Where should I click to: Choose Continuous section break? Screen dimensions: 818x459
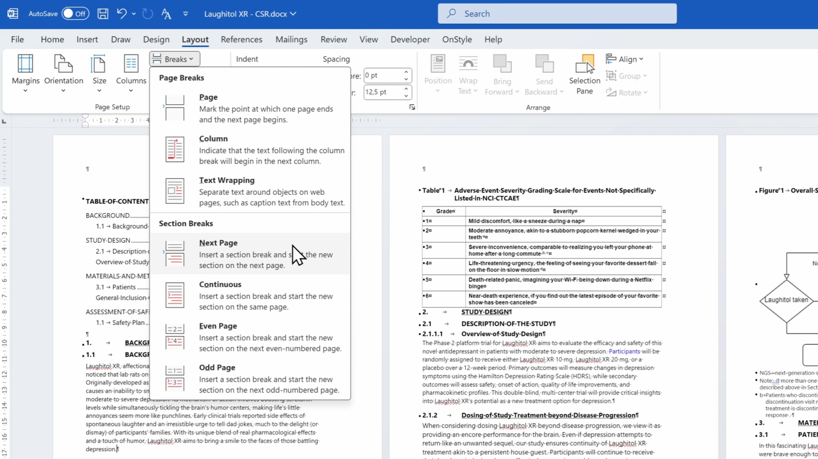click(250, 295)
